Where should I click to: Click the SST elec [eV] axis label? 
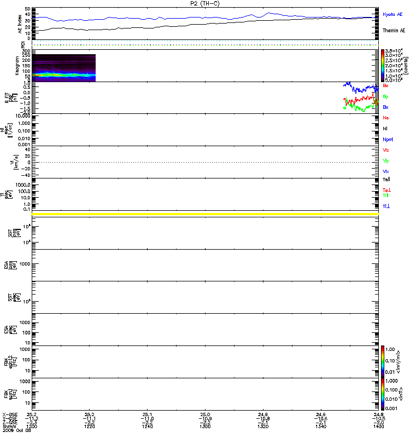(14, 297)
